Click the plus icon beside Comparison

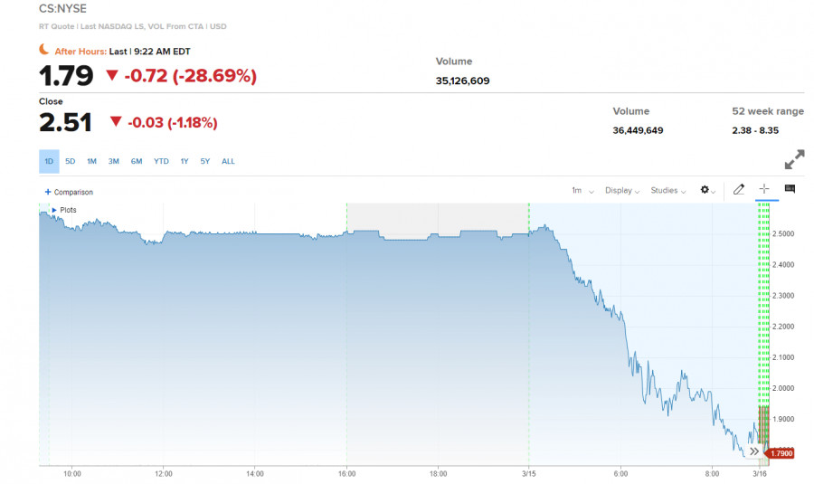(48, 192)
